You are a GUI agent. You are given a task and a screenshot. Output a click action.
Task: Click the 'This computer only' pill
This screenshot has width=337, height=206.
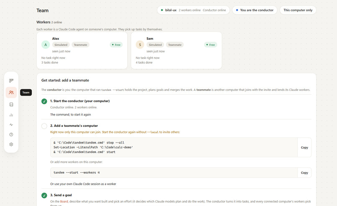[298, 10]
